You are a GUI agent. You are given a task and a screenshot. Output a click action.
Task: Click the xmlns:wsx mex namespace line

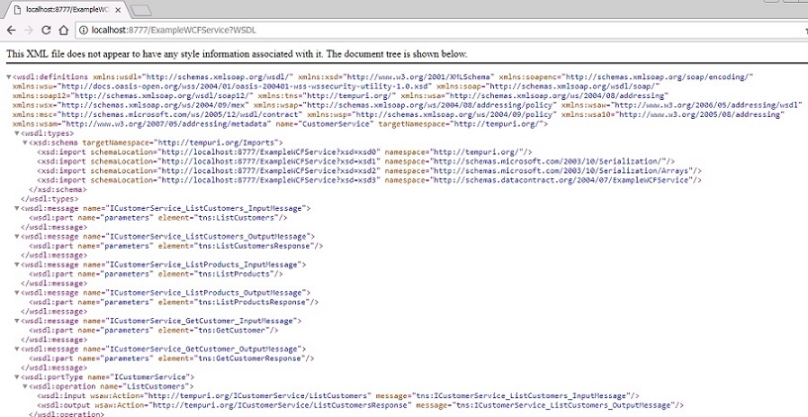tap(408, 105)
